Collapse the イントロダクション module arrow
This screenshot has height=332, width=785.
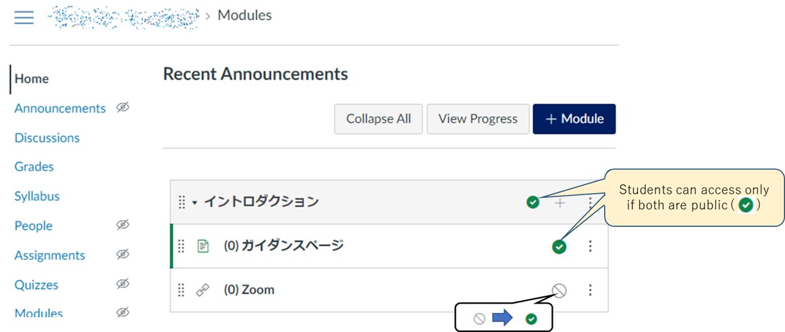(x=194, y=202)
